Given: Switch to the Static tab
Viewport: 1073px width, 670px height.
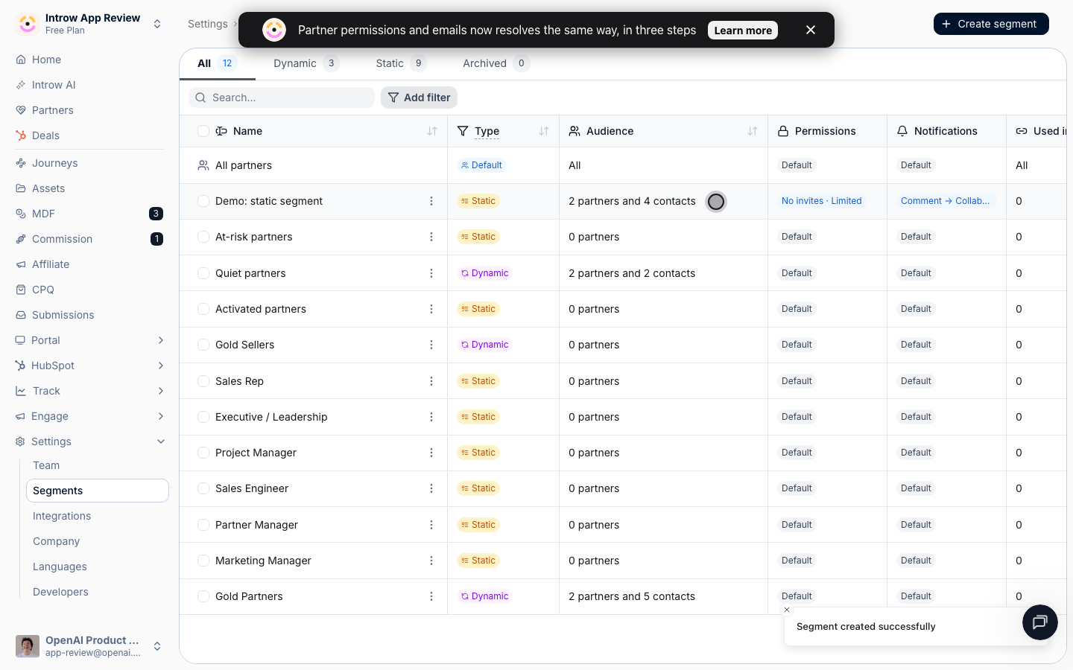Looking at the screenshot, I should coord(401,63).
